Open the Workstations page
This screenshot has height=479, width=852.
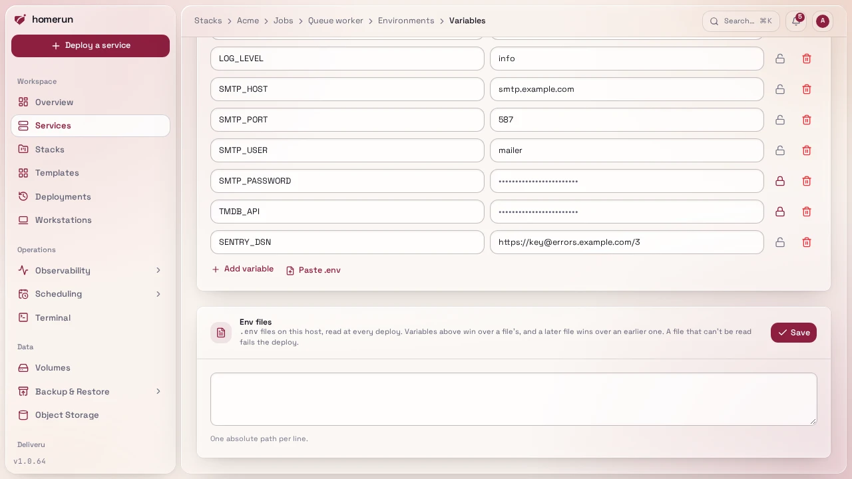click(x=91, y=220)
